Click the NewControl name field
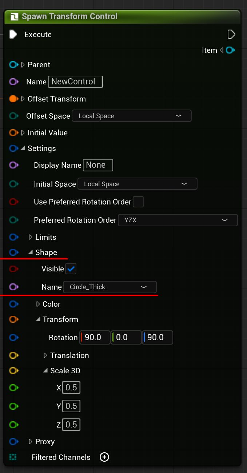 pyautogui.click(x=75, y=82)
